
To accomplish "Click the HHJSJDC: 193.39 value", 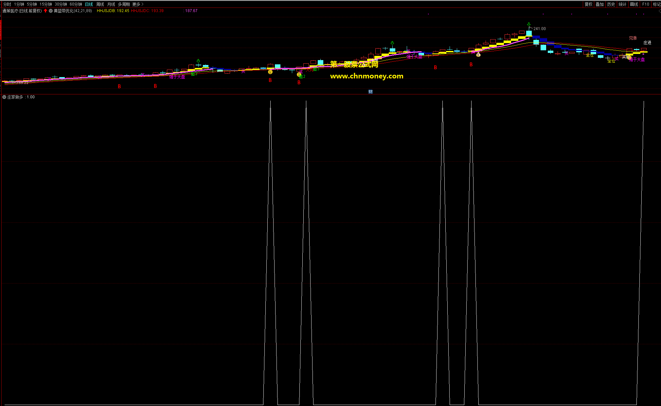I will [x=147, y=11].
